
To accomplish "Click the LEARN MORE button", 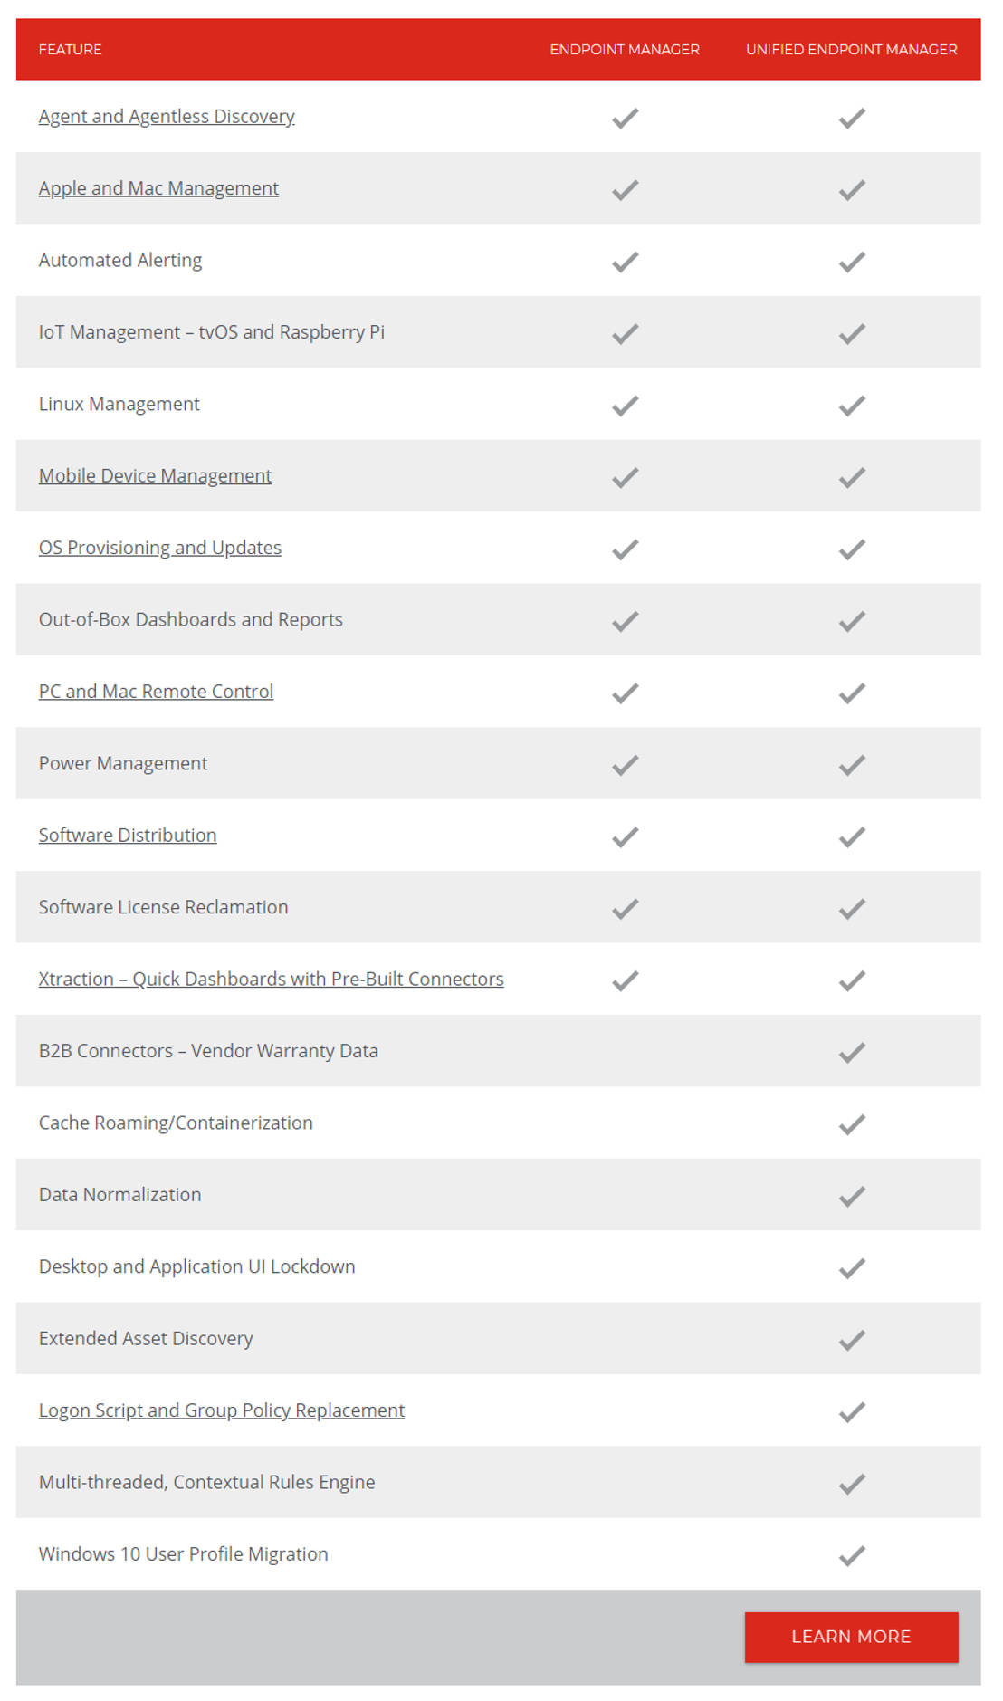I will pos(850,1637).
